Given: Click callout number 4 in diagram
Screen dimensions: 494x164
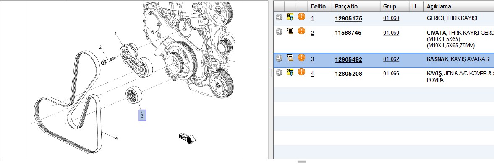Looking at the screenshot, I should point(116,138).
